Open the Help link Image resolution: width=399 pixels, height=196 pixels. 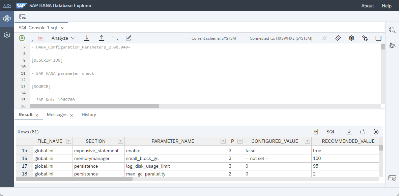387,6
